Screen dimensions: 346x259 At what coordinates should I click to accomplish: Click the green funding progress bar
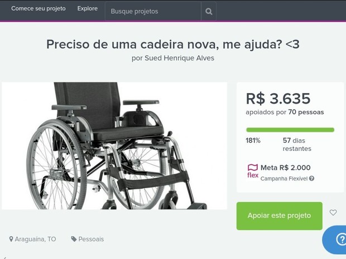coord(290,130)
